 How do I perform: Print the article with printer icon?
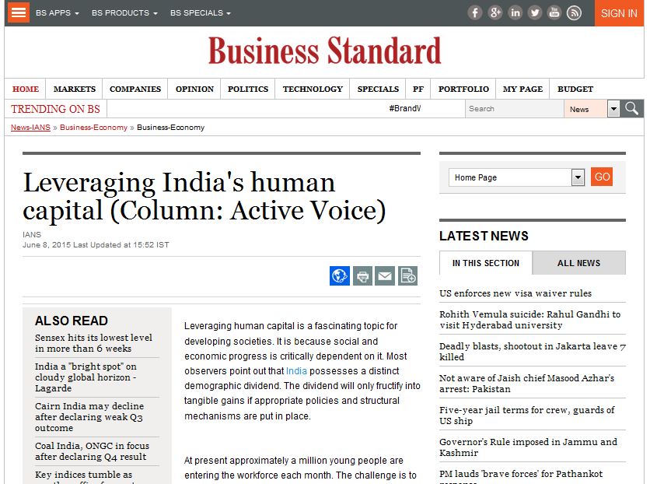[x=363, y=275]
